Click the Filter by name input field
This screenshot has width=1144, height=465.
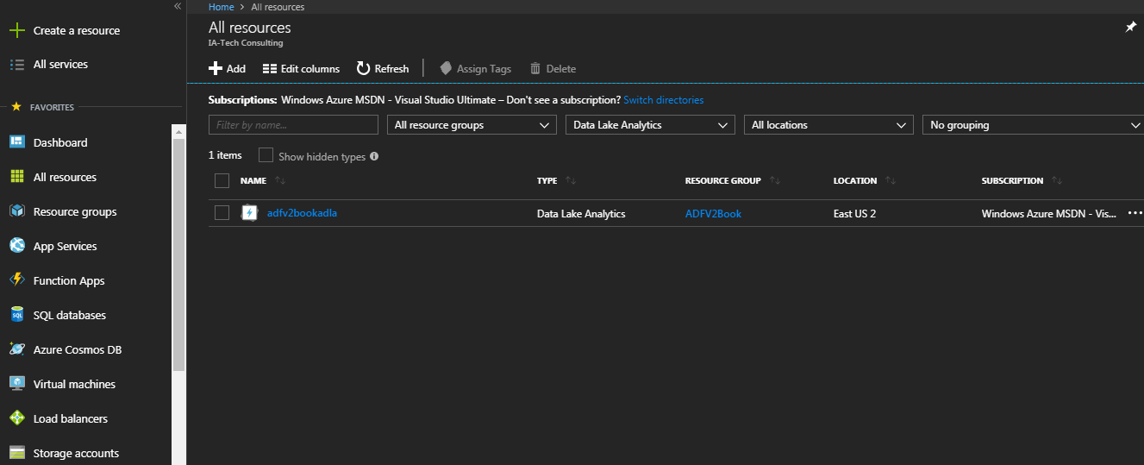point(293,125)
